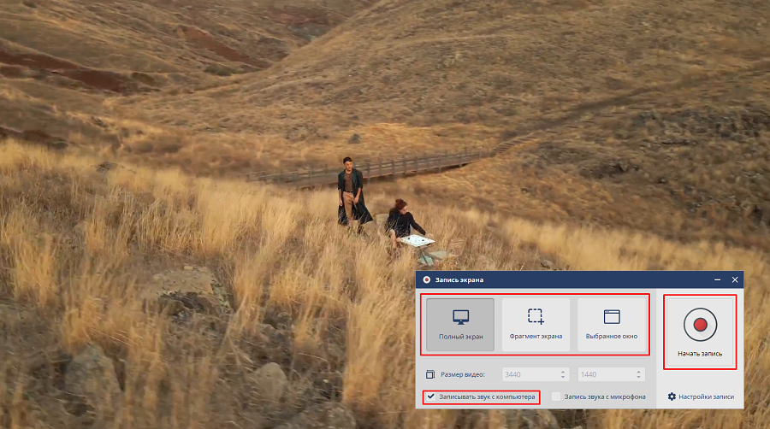Screen dimensions: 770x429
Task: Click the gear icon for recording settings
Action: [x=672, y=397]
